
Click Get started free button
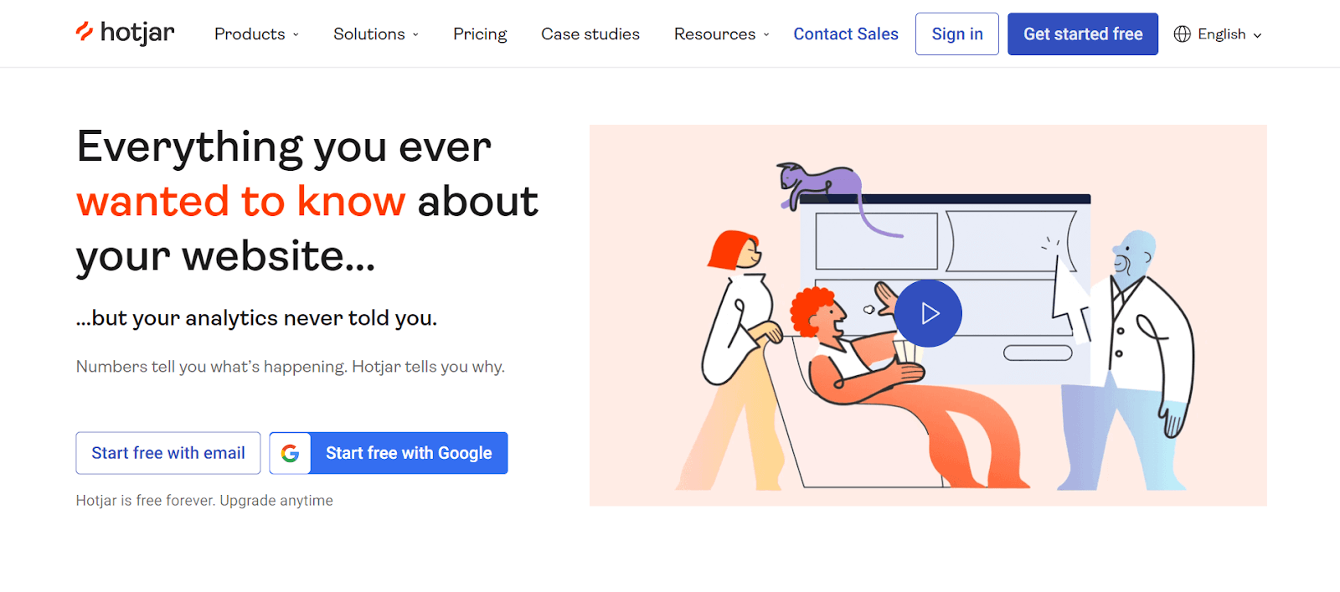[x=1083, y=34]
